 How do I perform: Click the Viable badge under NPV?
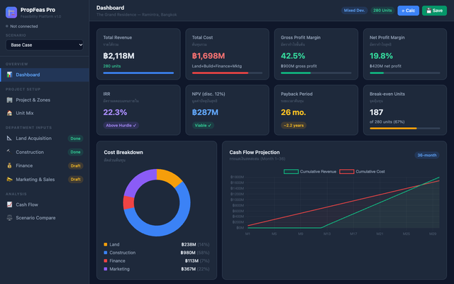(x=203, y=126)
